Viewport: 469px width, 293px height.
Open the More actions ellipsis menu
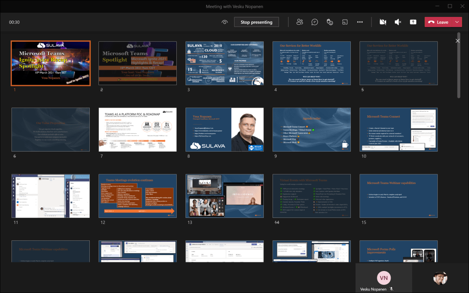tap(360, 22)
